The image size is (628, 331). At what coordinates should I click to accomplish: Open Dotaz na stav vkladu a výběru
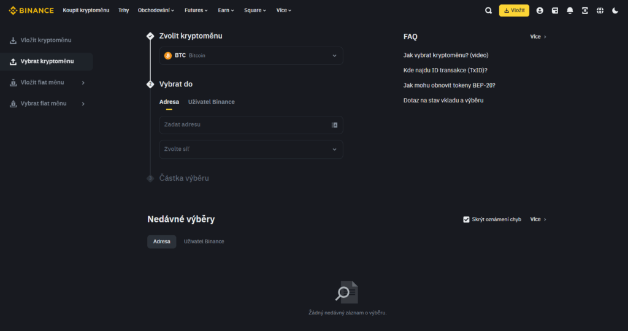[x=443, y=101]
